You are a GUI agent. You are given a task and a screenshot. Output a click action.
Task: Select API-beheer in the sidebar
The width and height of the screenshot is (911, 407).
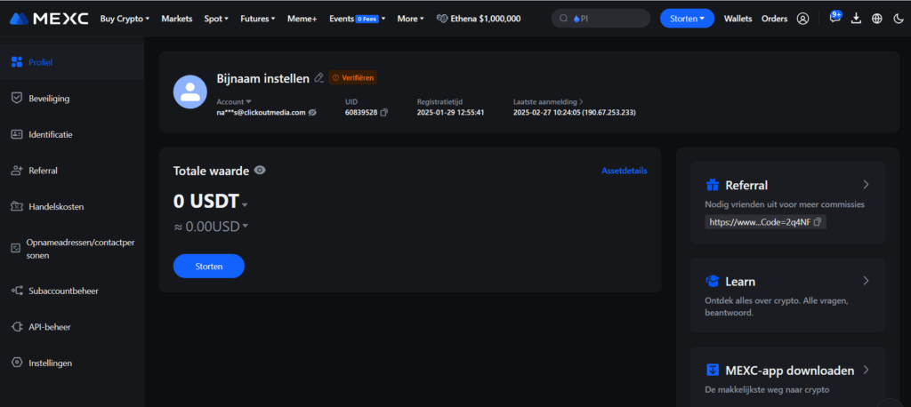49,327
